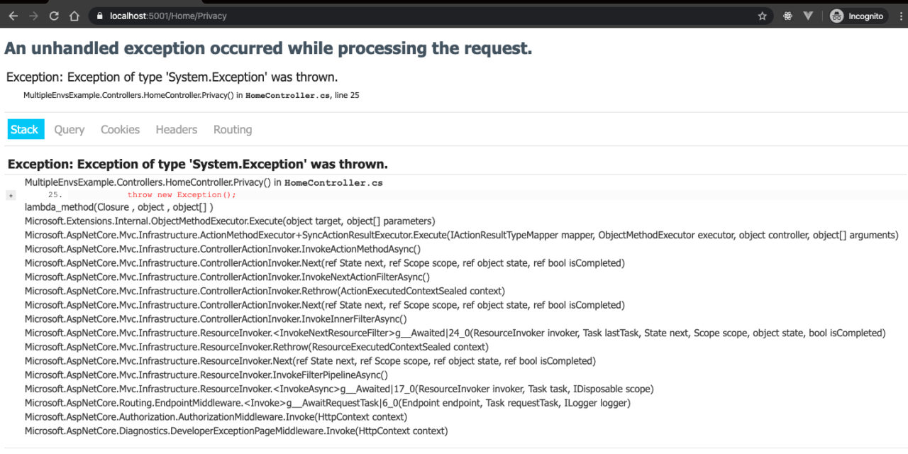Open the Headers tab
The width and height of the screenshot is (908, 454).
pyautogui.click(x=177, y=129)
